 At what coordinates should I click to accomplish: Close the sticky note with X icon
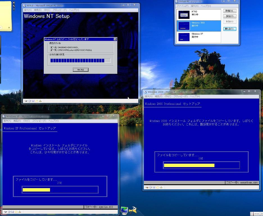point(14,3)
